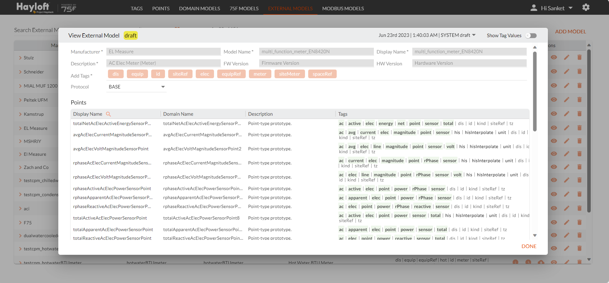The width and height of the screenshot is (609, 283).
Task: Click the siteMeter tag chip
Action: coord(290,74)
